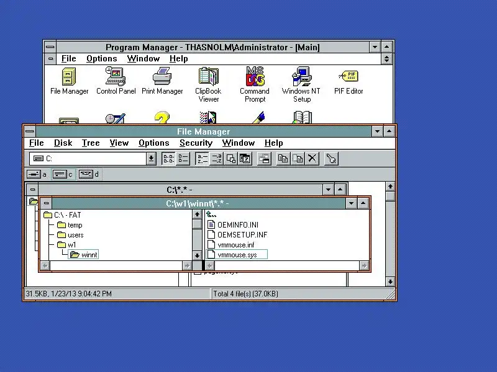Open Window menu in File Manager
The image size is (497, 372).
point(239,143)
